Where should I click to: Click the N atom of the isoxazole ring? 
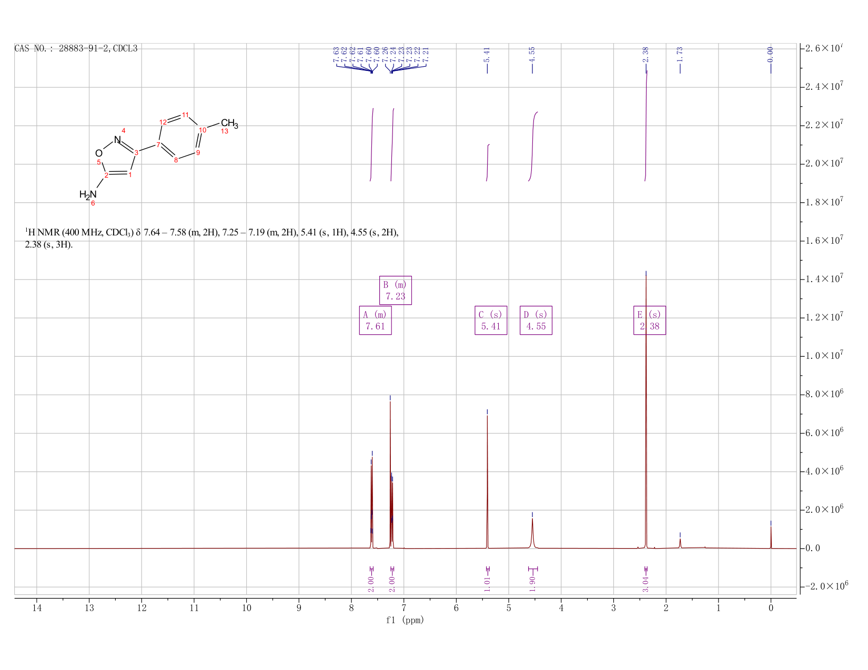tap(117, 140)
